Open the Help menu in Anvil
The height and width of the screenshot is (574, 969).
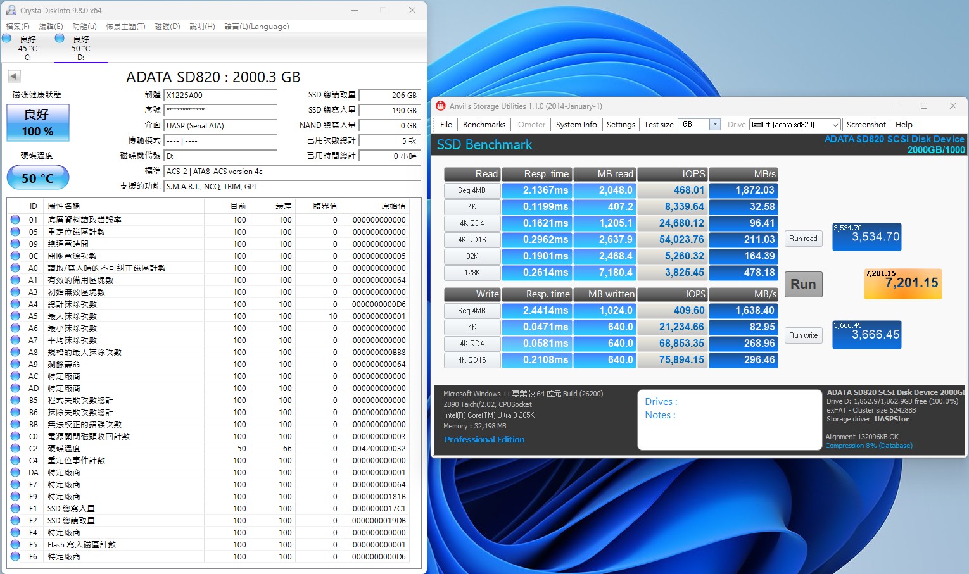coord(904,125)
